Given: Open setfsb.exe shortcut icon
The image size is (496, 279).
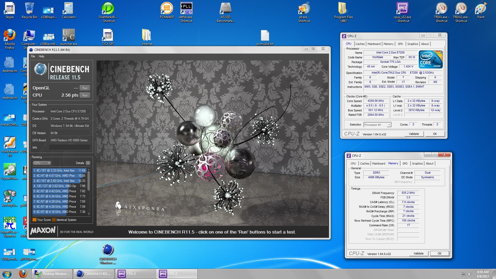Looking at the screenshot, I should (x=186, y=12).
